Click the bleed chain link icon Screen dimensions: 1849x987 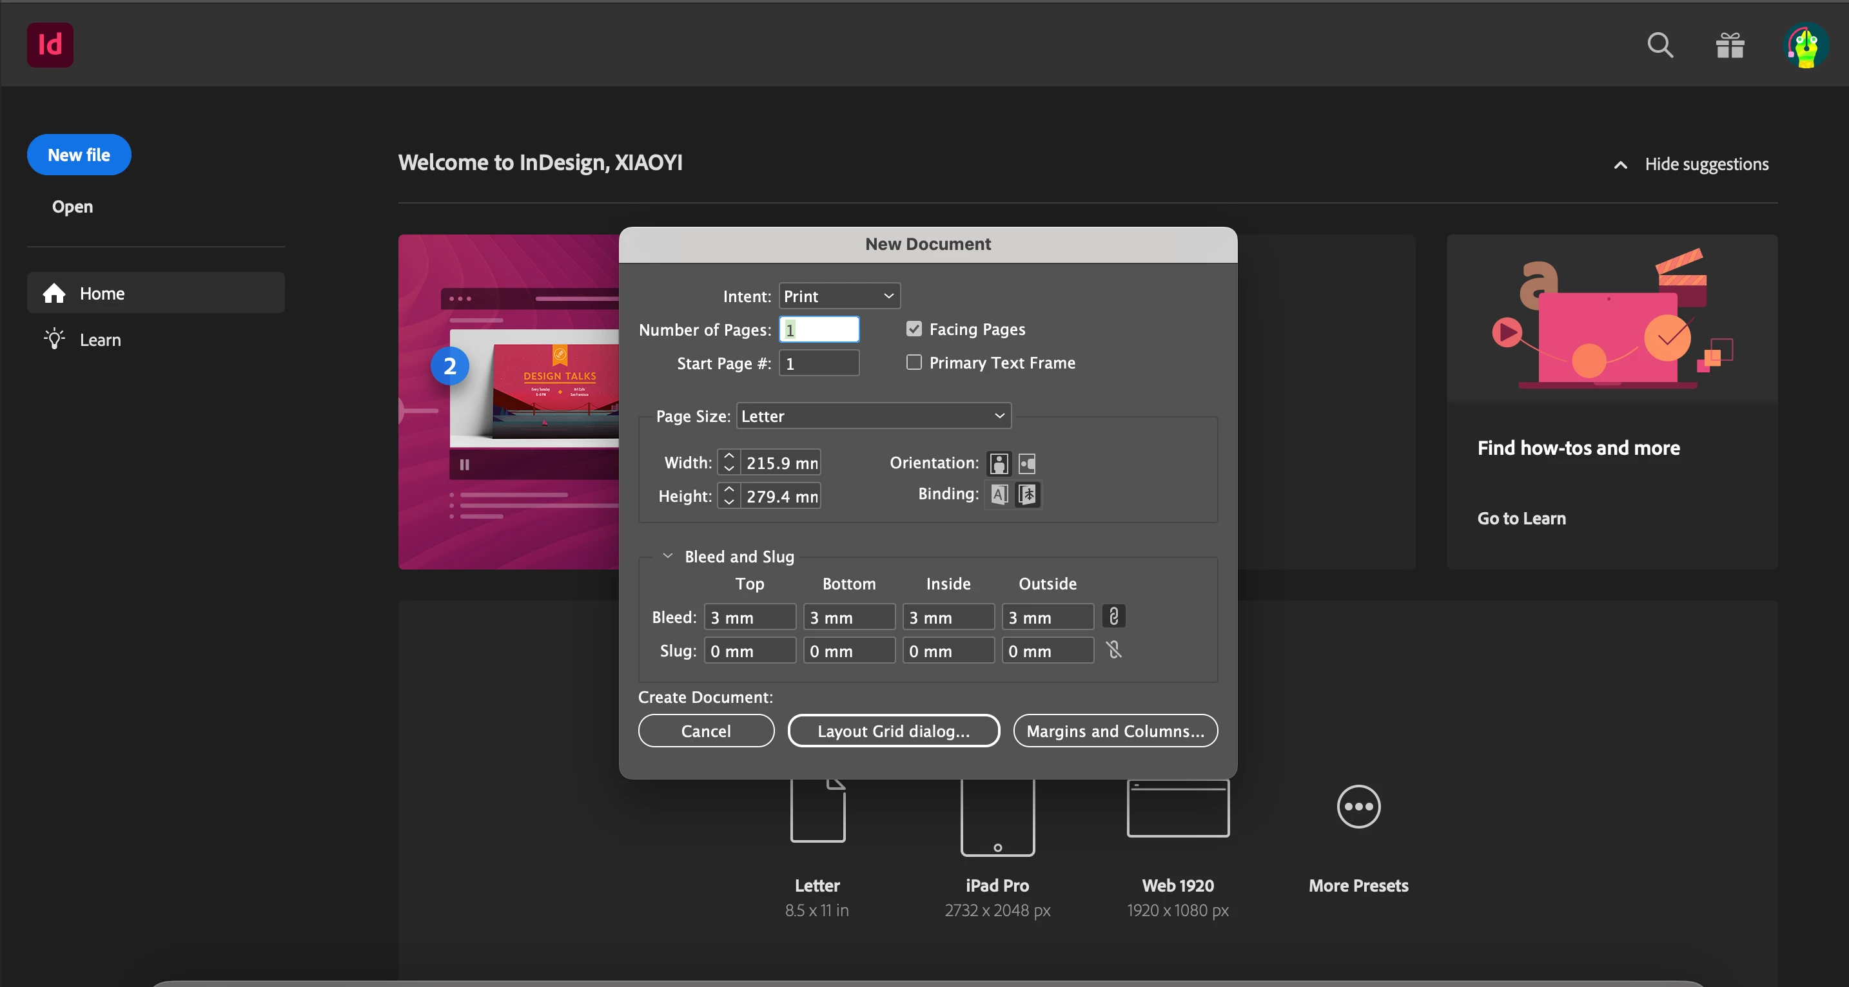[1113, 617]
